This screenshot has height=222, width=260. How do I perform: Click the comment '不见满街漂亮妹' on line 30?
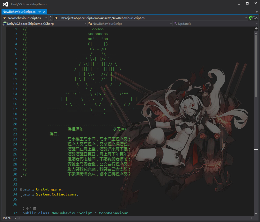81,174
